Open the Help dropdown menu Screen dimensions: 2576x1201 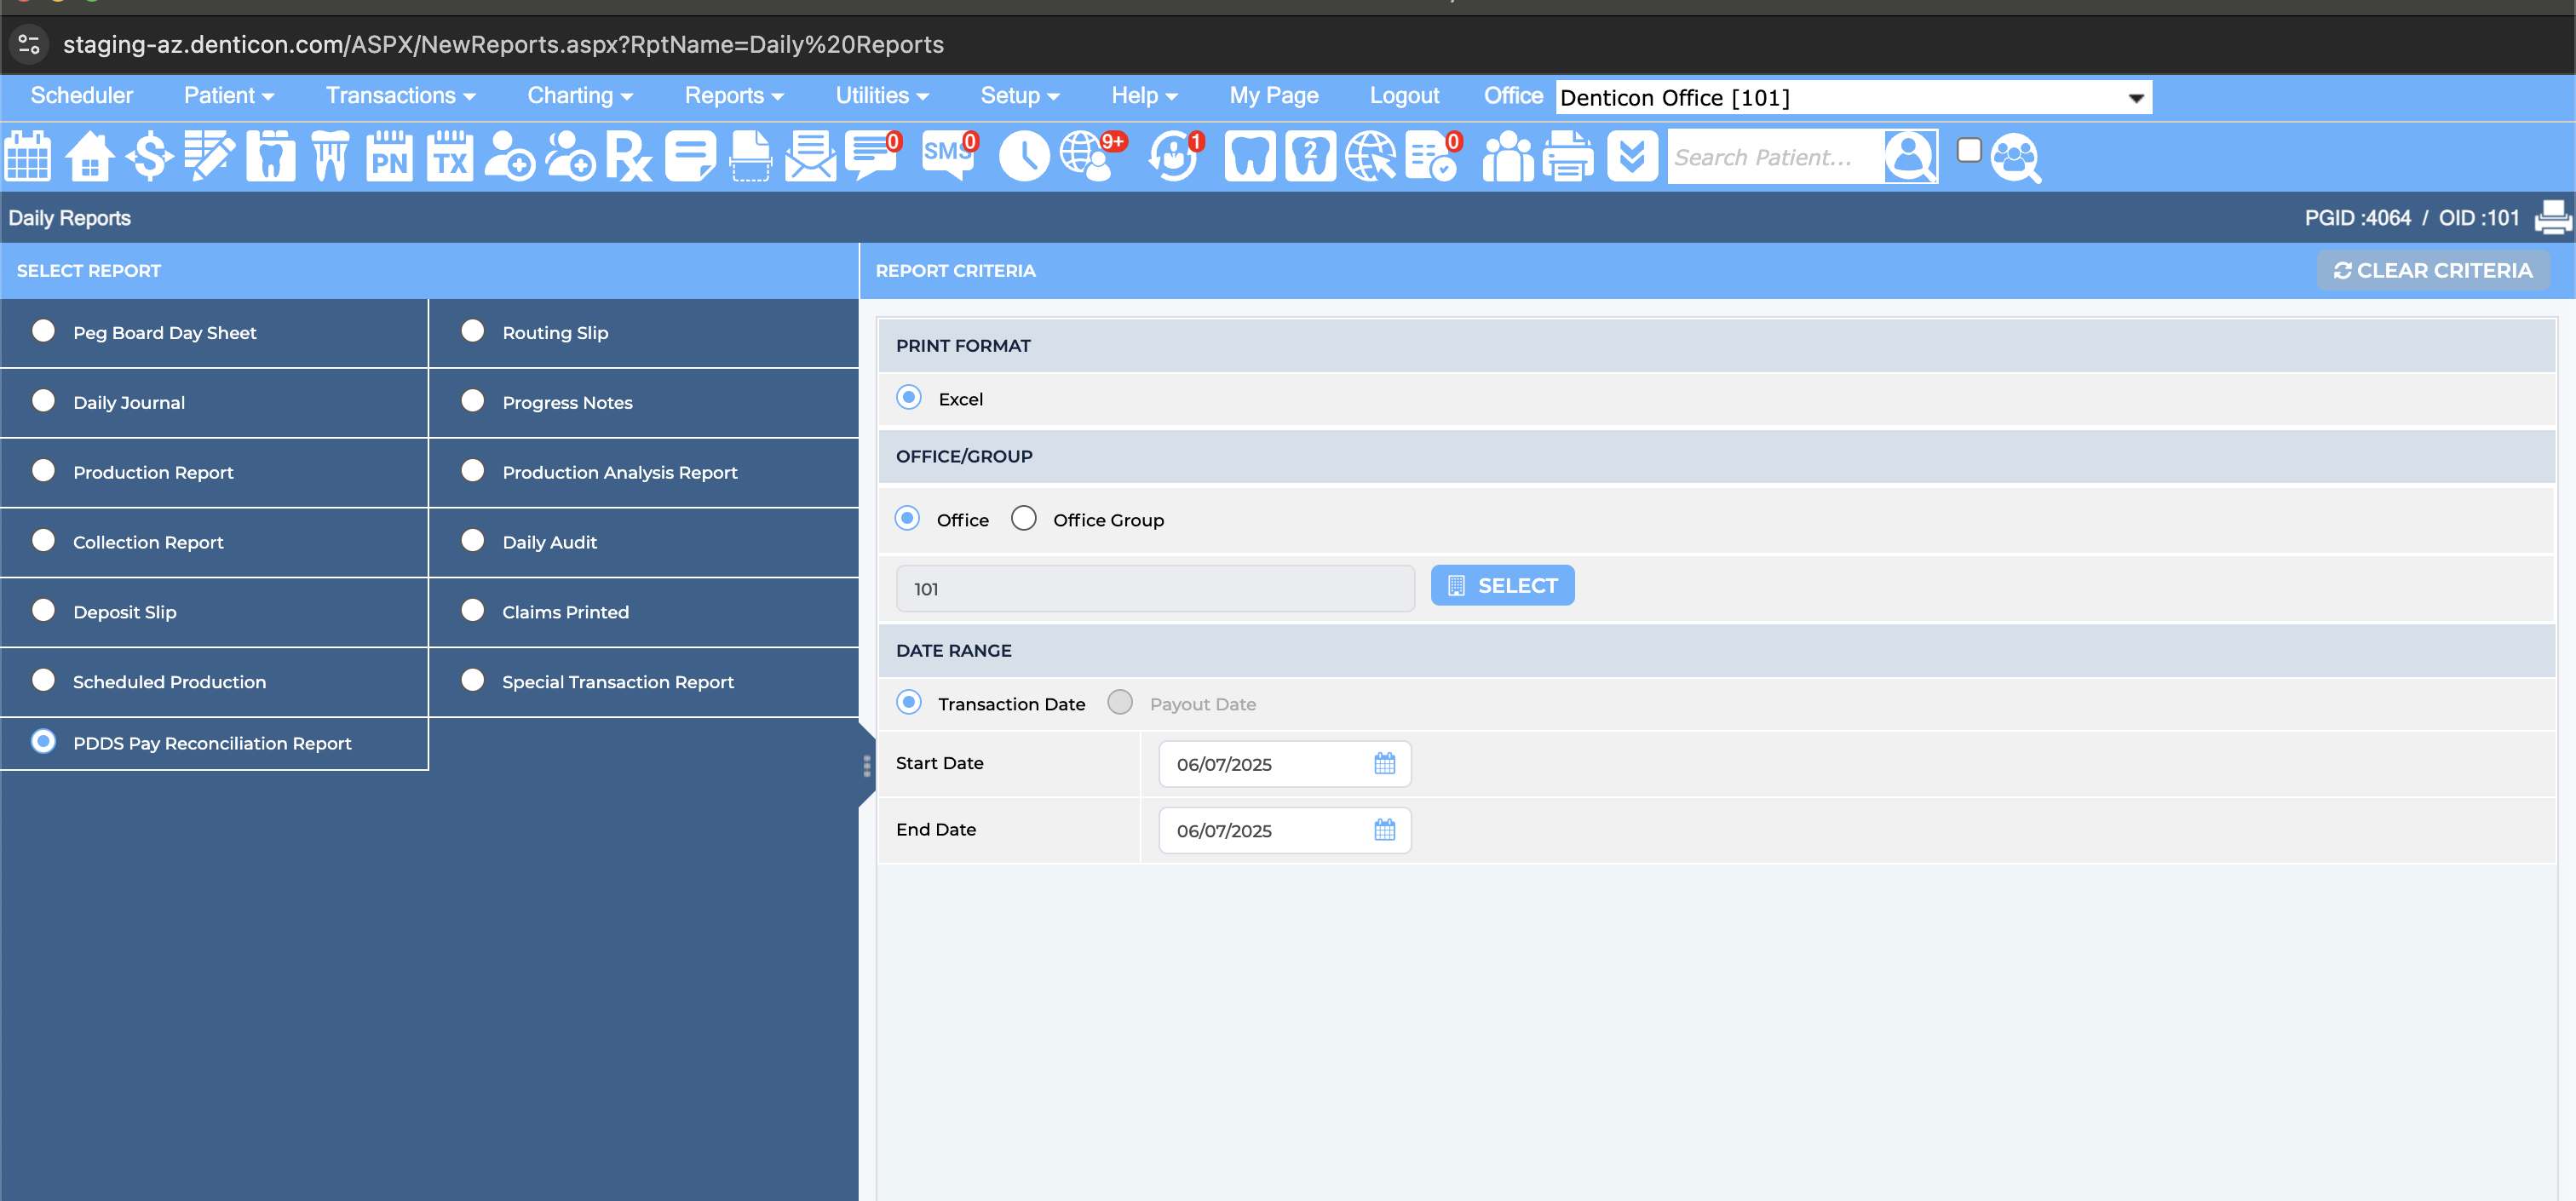pyautogui.click(x=1144, y=95)
